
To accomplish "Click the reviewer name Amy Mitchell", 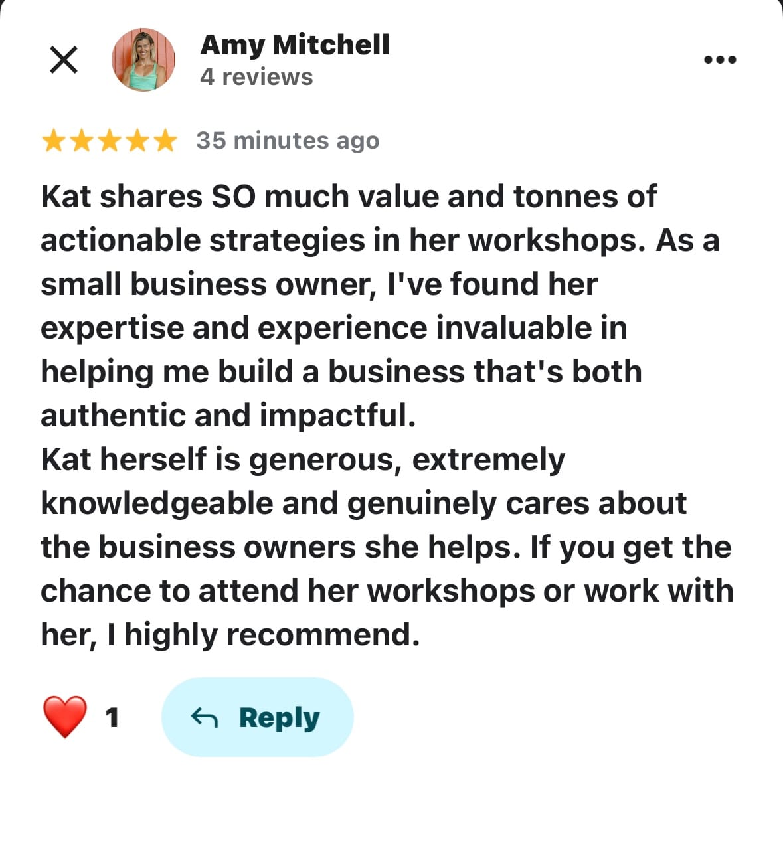I will pos(295,44).
